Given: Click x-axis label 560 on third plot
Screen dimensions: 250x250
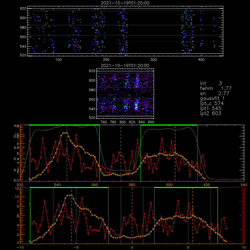Looking at the screenshot, I should [x=95, y=185].
